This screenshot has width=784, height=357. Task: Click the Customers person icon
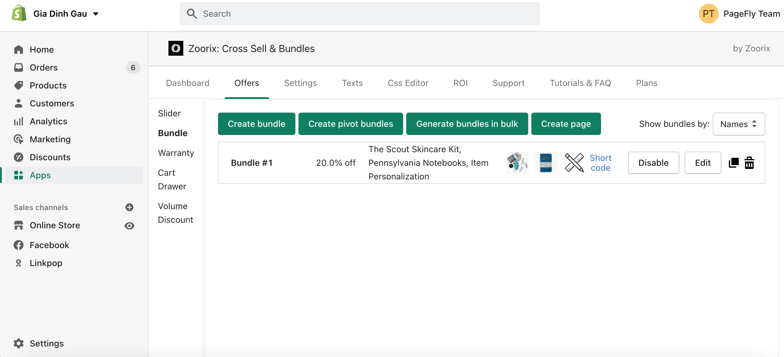click(19, 103)
